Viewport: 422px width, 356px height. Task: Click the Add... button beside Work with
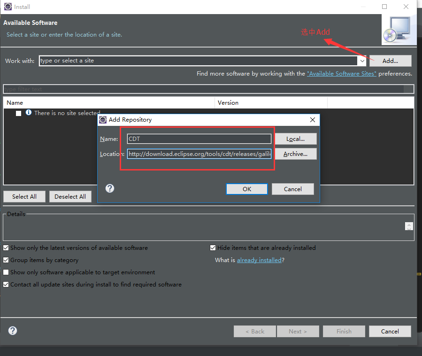390,61
